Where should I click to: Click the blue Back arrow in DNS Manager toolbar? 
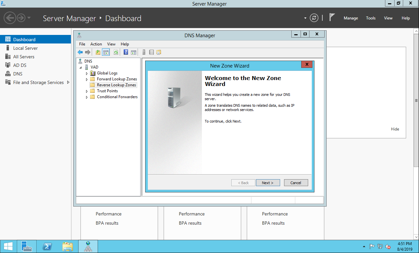pyautogui.click(x=80, y=52)
